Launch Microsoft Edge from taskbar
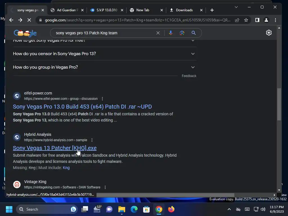The height and width of the screenshot is (216, 288). 134,209
